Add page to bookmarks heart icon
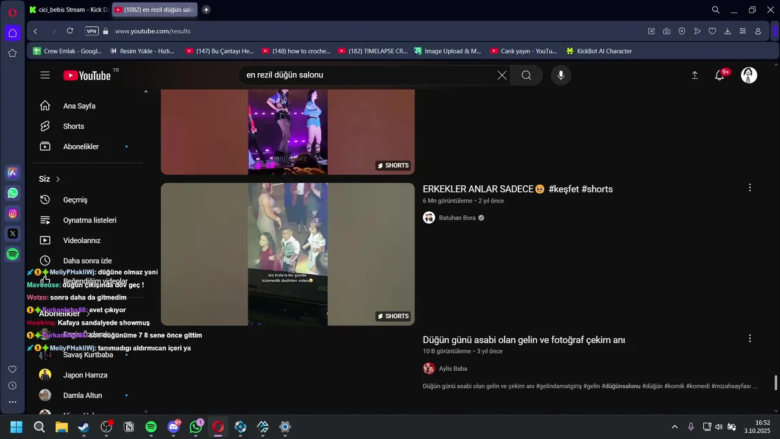780x439 pixels. coord(712,31)
